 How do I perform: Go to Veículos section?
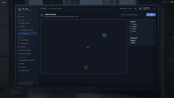pyautogui.click(x=27, y=27)
